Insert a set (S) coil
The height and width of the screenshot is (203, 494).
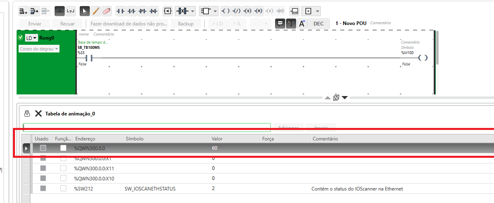pos(248,11)
